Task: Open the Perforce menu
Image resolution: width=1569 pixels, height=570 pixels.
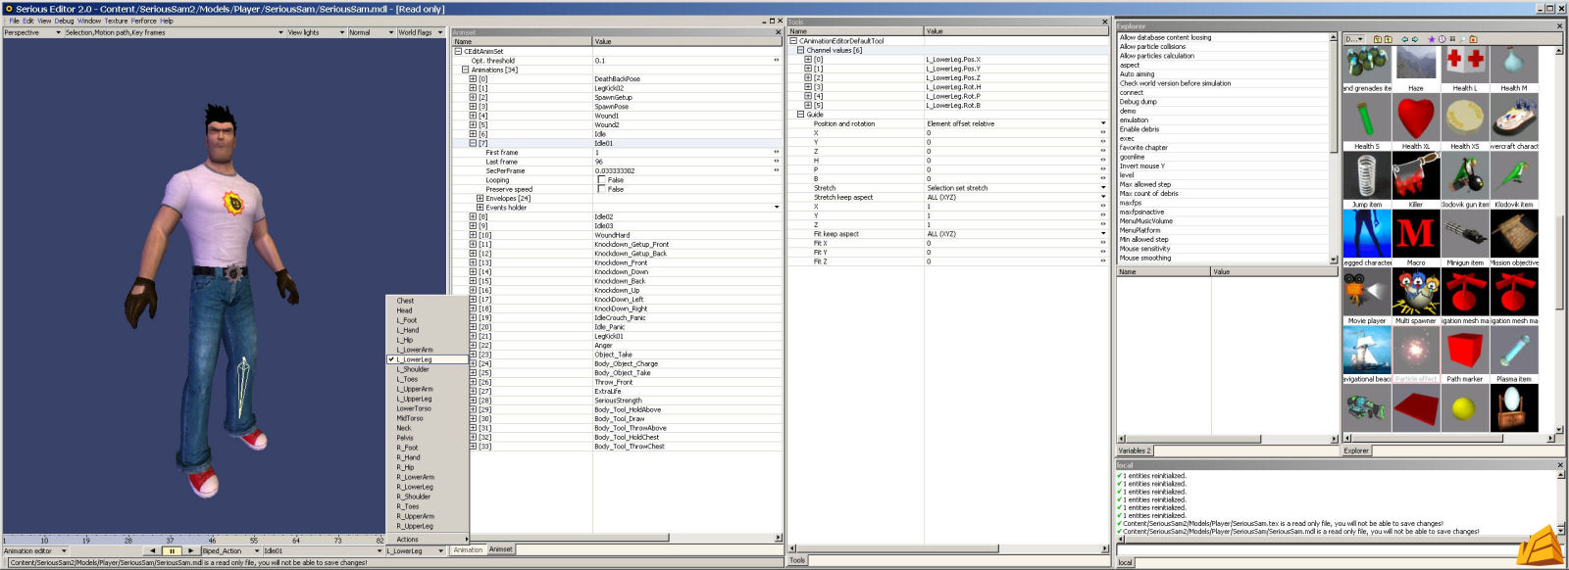Action: 144,21
